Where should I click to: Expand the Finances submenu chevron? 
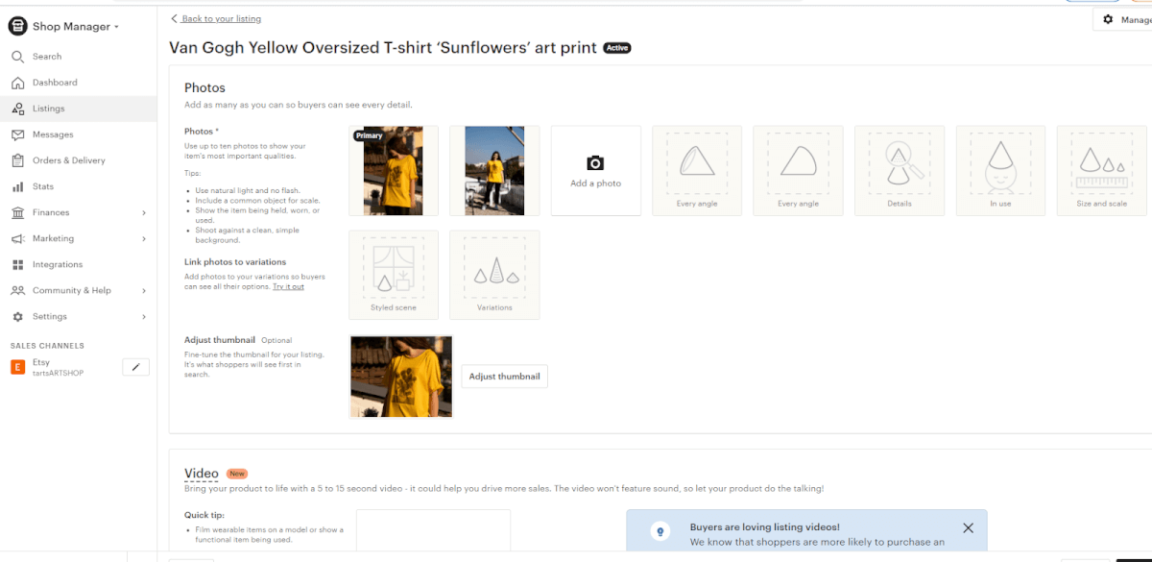pos(144,212)
